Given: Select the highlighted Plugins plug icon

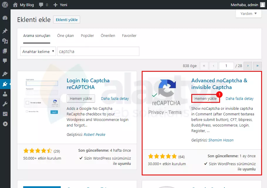Looking at the screenshot, I should (x=5, y=84).
